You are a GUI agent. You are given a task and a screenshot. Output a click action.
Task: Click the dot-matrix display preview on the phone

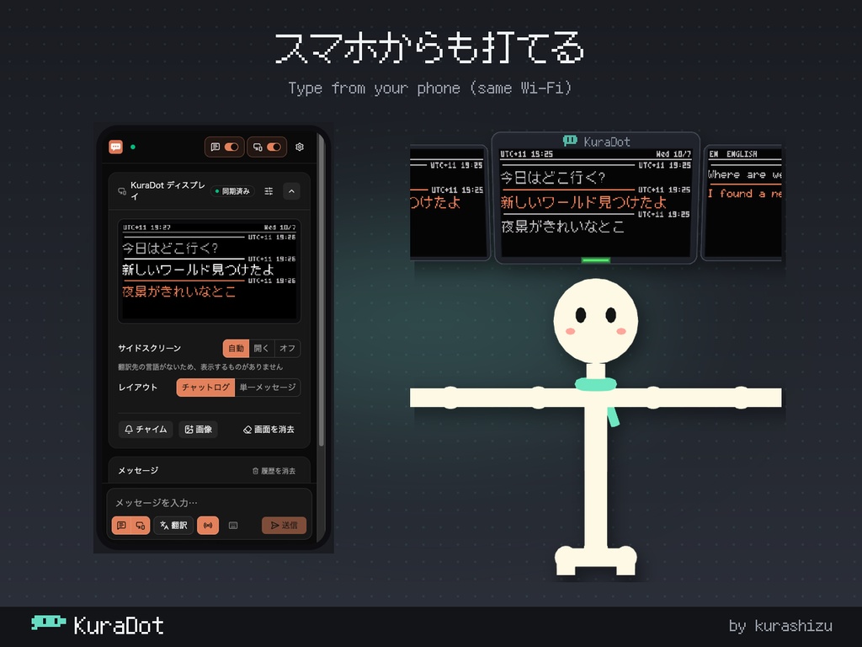pos(209,270)
